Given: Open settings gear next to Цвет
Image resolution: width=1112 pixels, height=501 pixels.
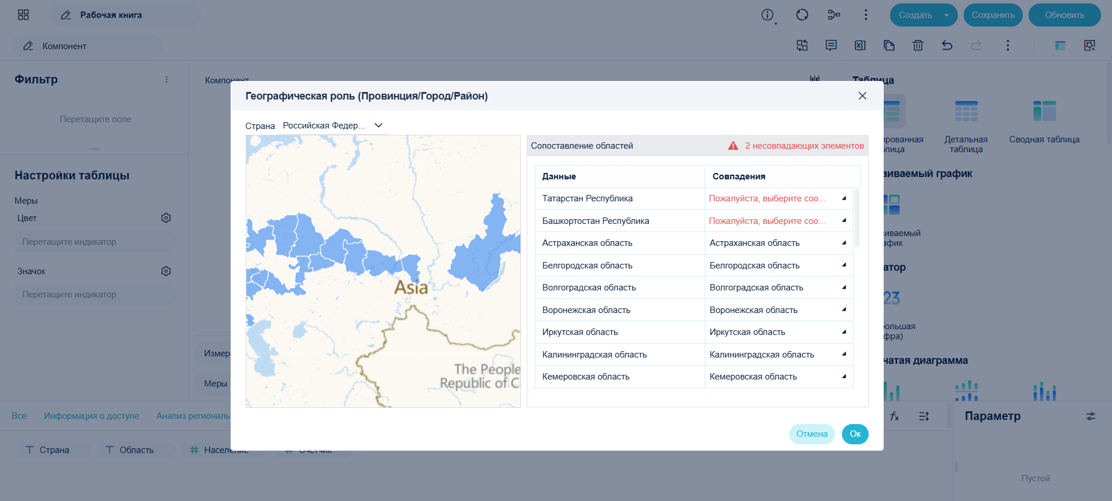Looking at the screenshot, I should (166, 218).
